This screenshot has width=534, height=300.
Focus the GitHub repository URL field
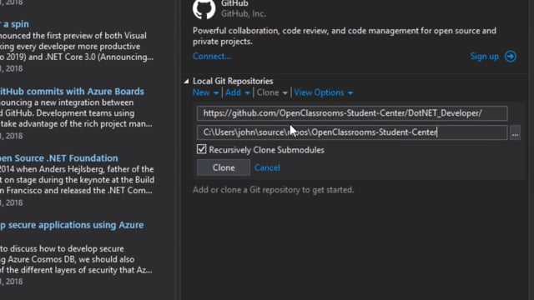pos(352,113)
